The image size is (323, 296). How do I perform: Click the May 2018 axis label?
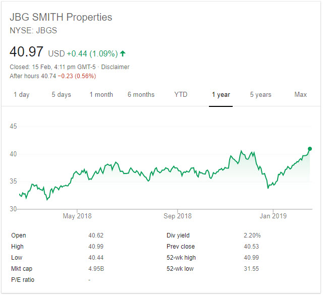pyautogui.click(x=77, y=216)
